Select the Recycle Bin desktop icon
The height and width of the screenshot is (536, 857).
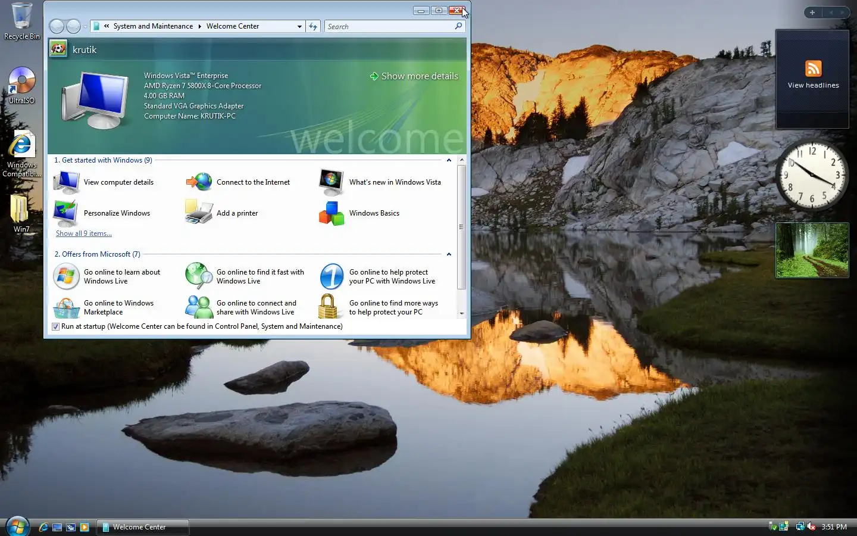pos(22,21)
